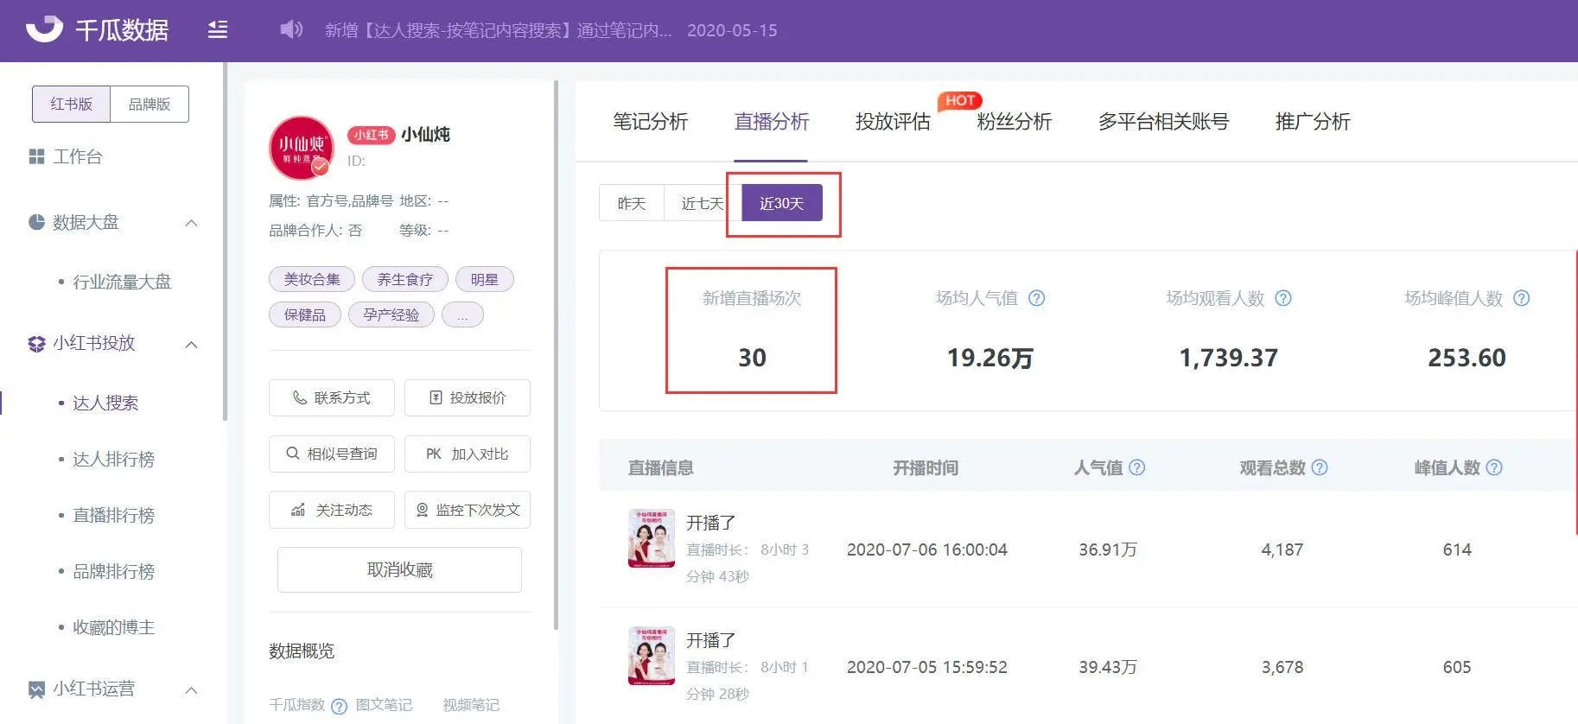Click the HOT badge above 粉丝分析

pos(960,100)
